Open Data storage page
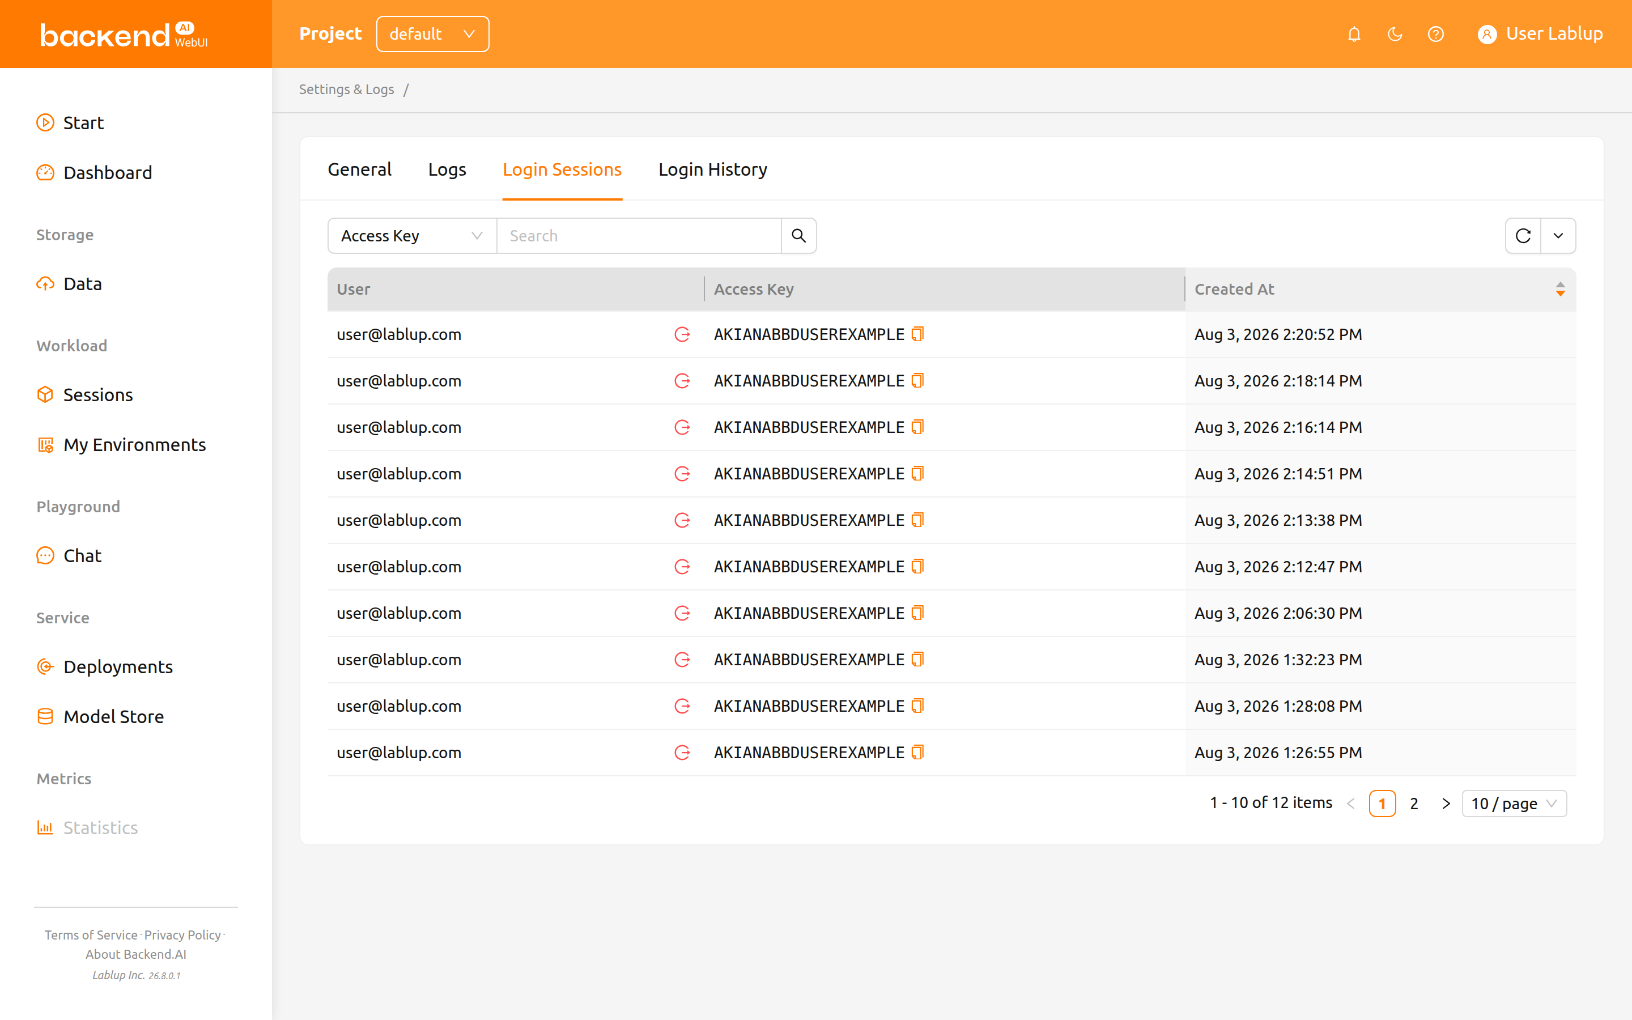The width and height of the screenshot is (1632, 1020). pos(69,284)
